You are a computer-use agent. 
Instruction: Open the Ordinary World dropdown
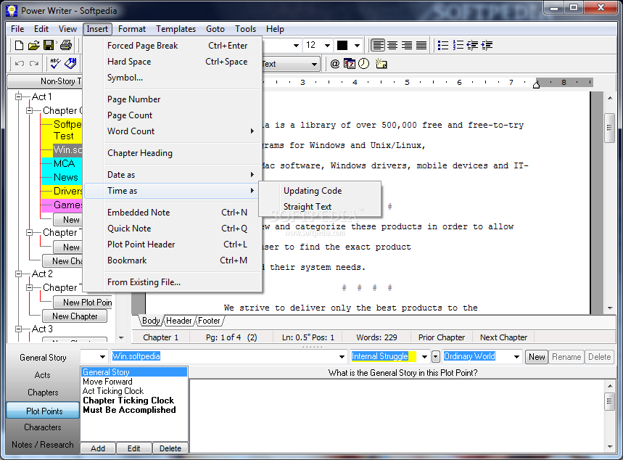516,357
